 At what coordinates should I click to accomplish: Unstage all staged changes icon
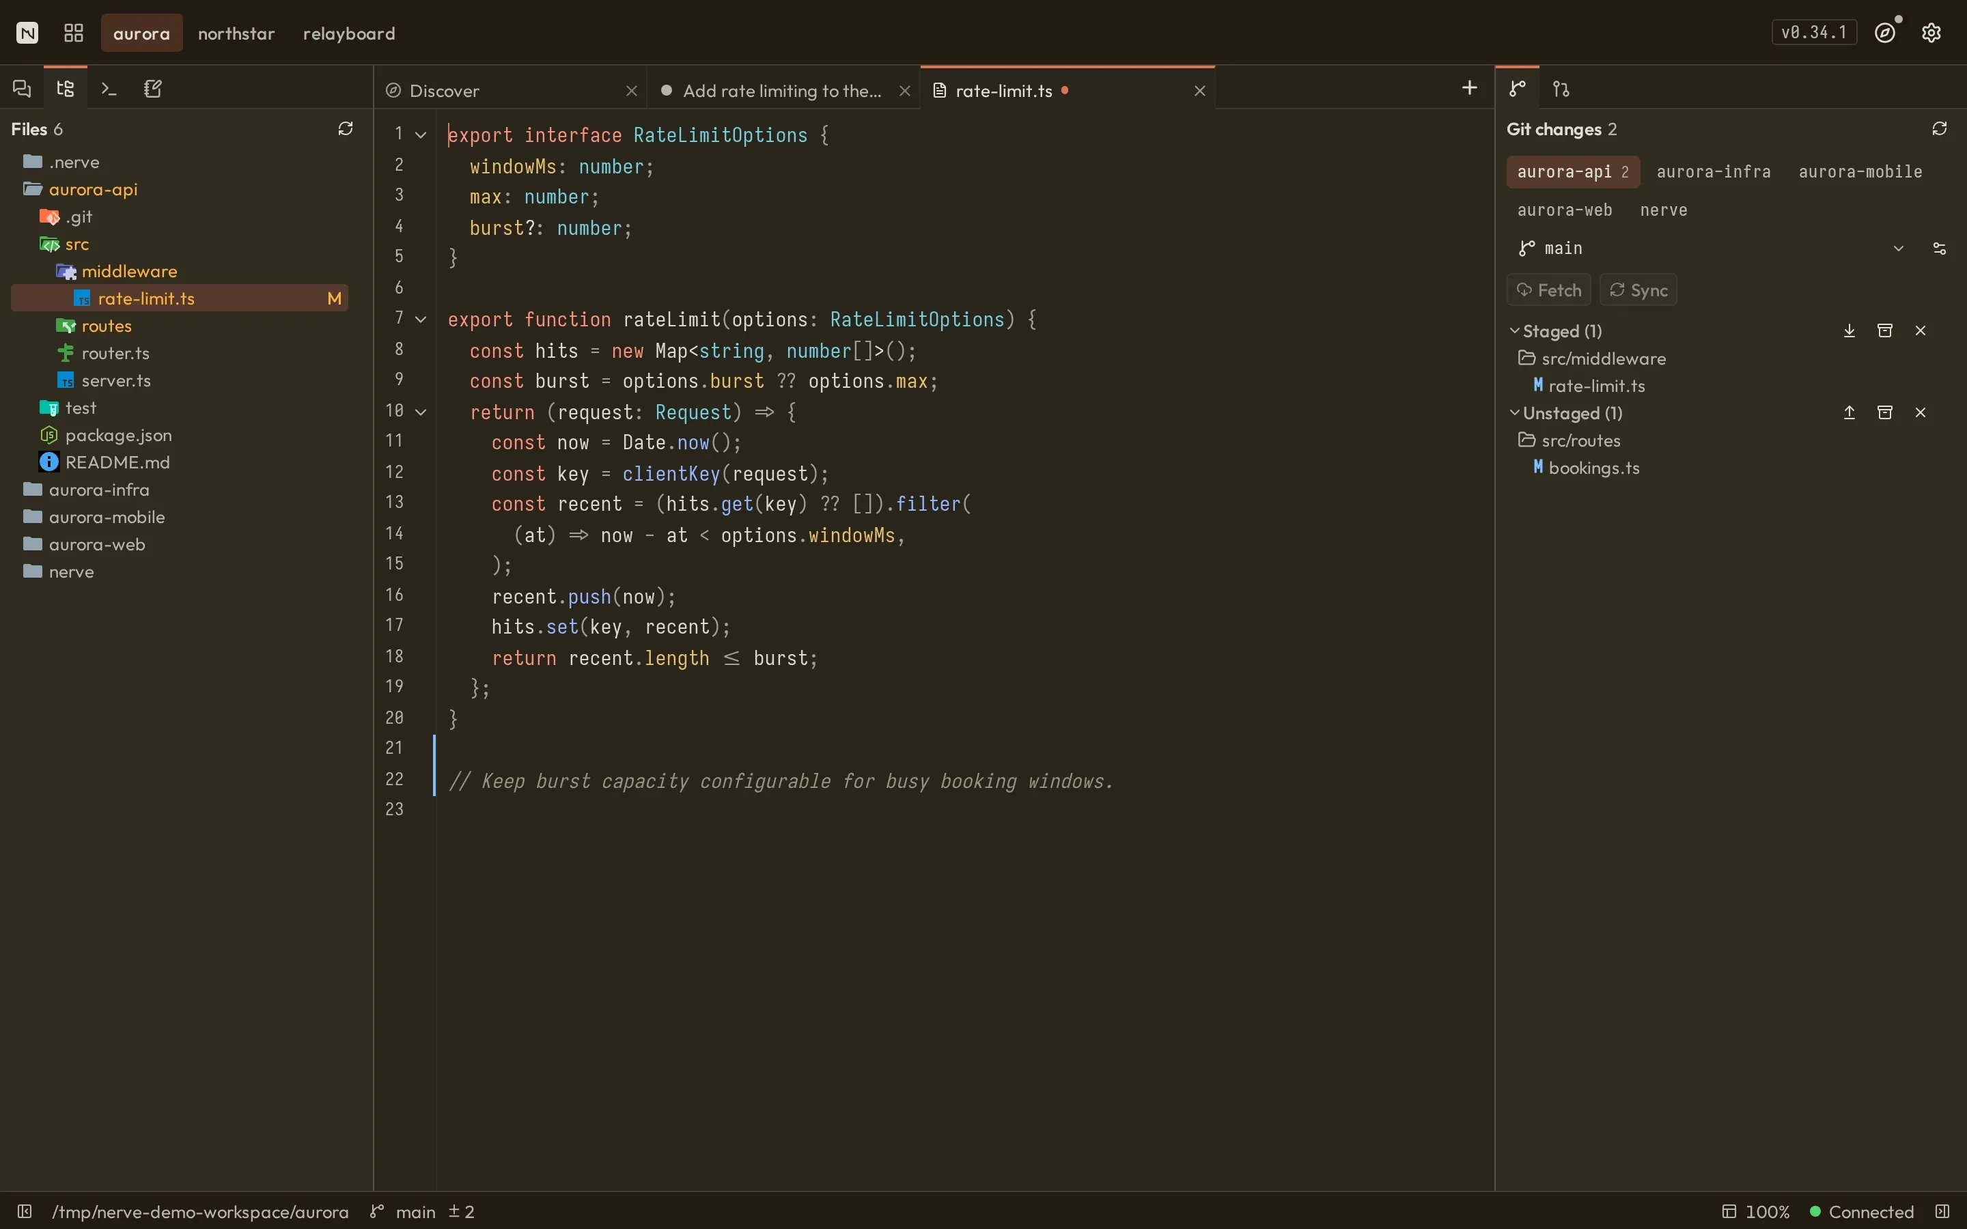click(1849, 330)
